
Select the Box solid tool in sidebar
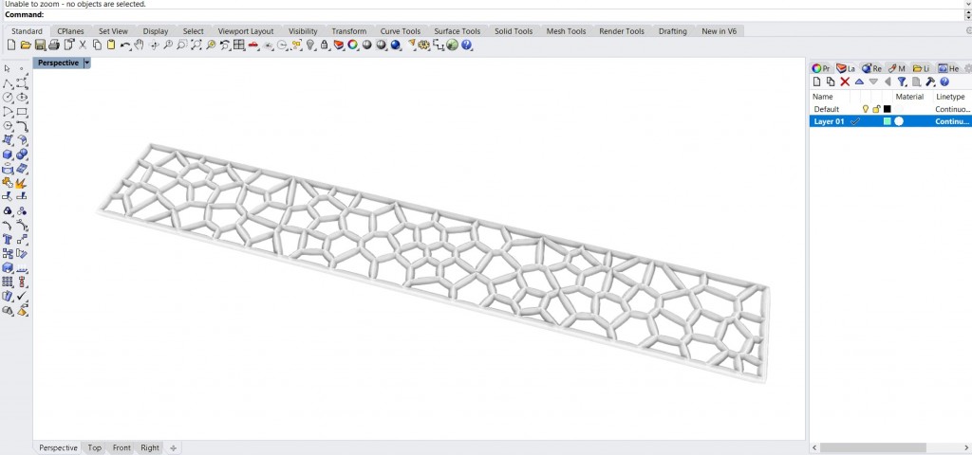(8, 155)
